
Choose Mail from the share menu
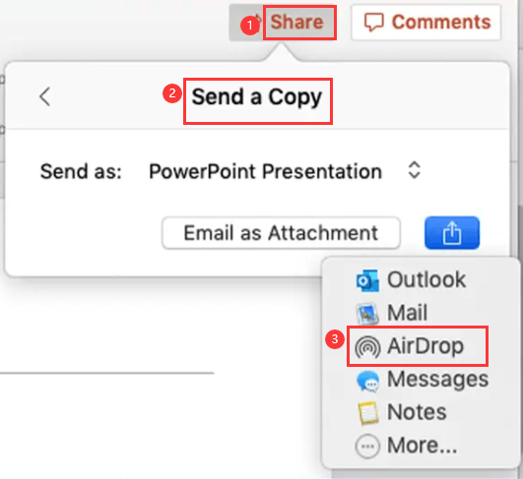coord(392,313)
